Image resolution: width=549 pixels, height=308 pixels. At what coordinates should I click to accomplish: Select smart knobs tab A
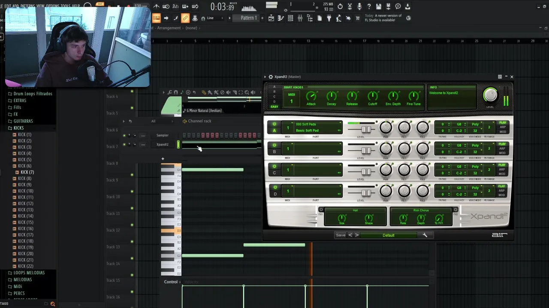click(274, 87)
